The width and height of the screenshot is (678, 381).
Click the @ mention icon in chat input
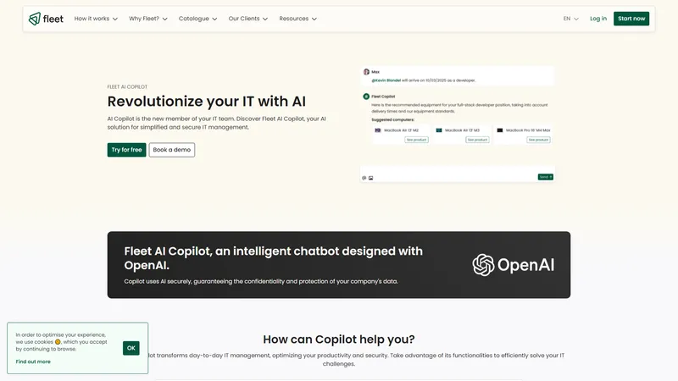364,178
